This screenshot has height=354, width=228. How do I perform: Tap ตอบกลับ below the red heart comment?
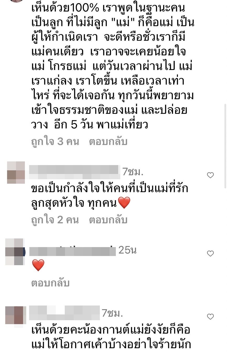pos(50,283)
